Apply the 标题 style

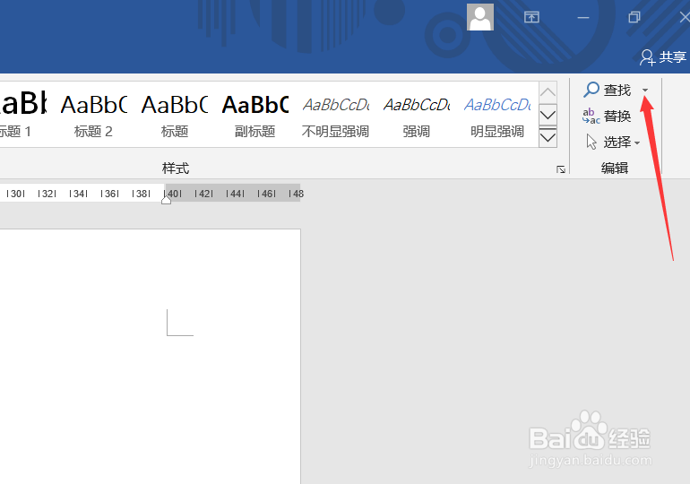(174, 115)
